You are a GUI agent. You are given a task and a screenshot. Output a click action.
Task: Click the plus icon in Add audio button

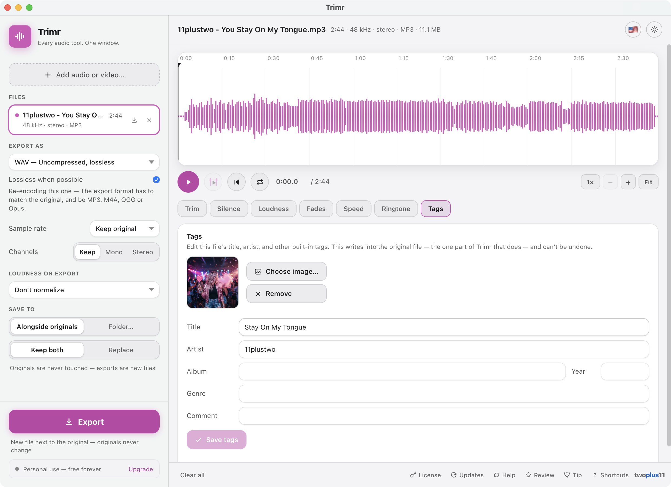pyautogui.click(x=48, y=75)
